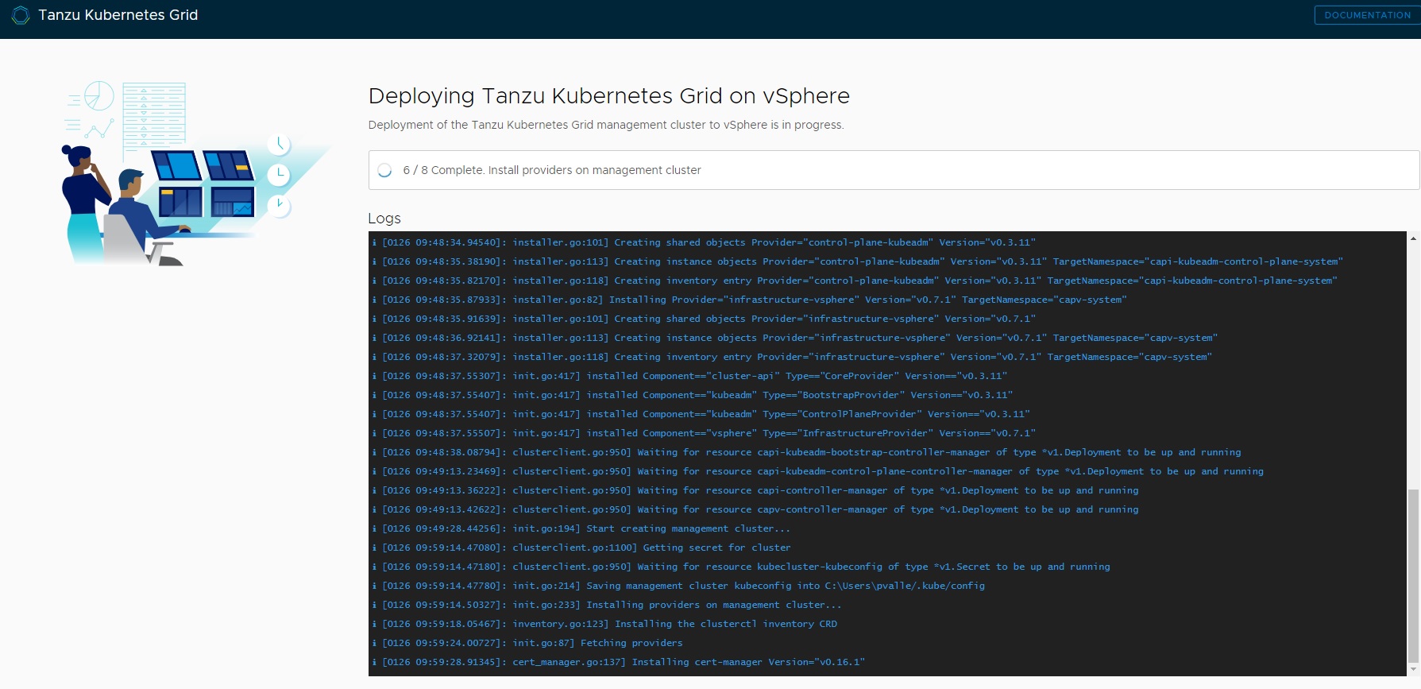The width and height of the screenshot is (1421, 689).
Task: Click the Logs section heading
Action: coord(384,219)
